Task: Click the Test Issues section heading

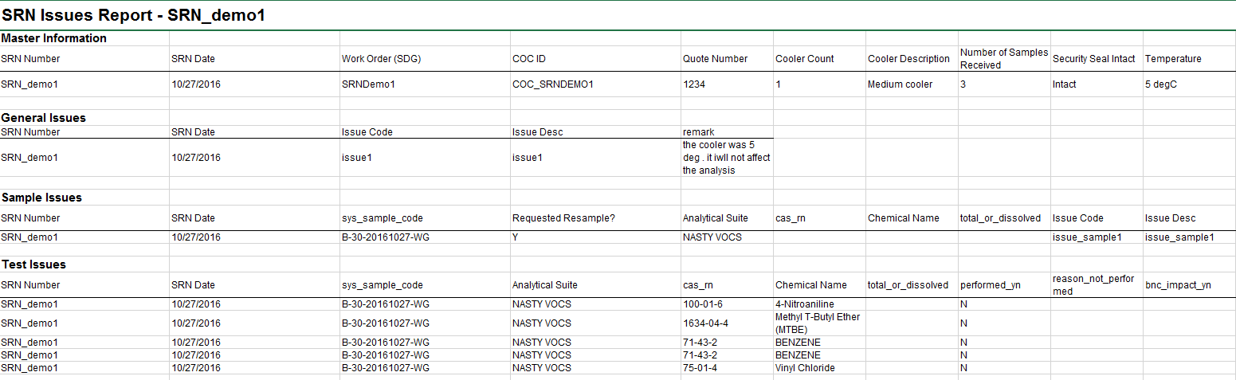Action: click(x=33, y=264)
